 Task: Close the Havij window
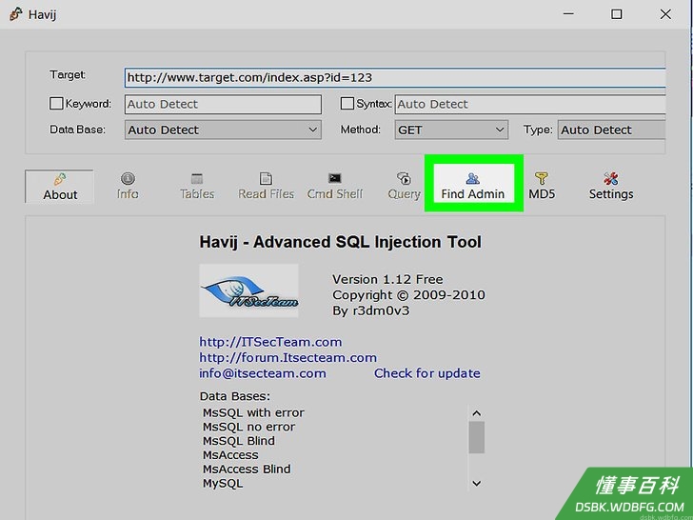(665, 14)
